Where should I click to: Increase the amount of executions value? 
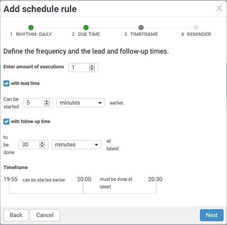(92, 66)
